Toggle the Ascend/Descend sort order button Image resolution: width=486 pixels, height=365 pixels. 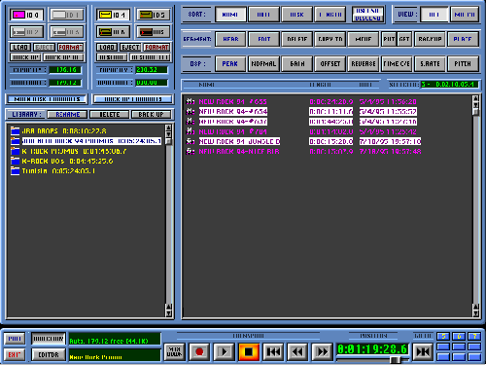click(x=368, y=15)
